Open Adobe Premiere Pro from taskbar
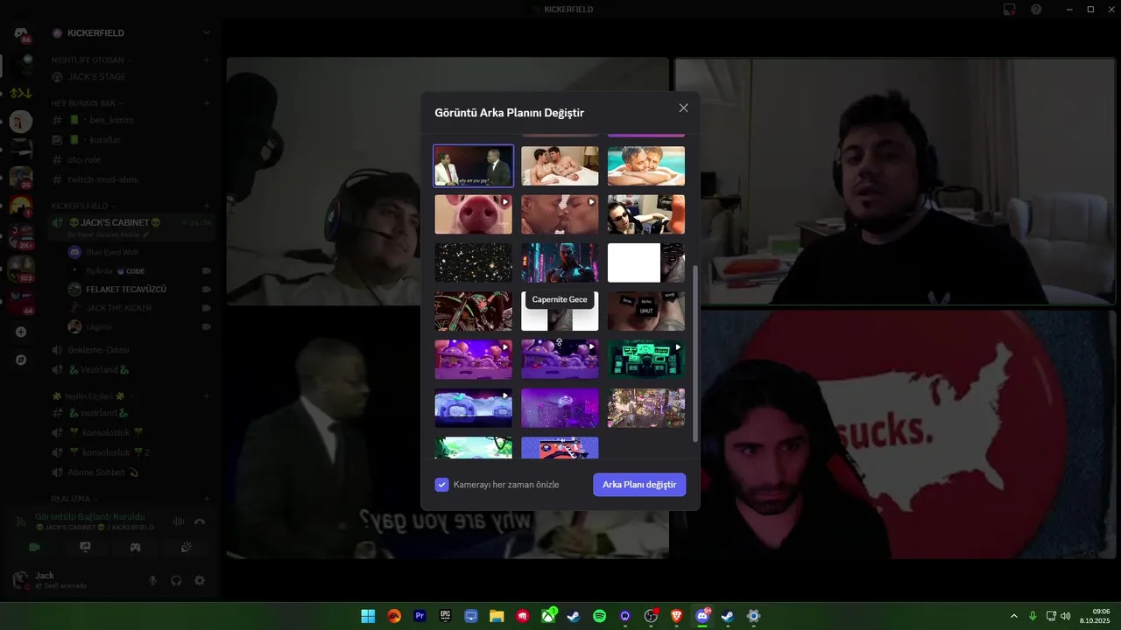 coord(419,616)
